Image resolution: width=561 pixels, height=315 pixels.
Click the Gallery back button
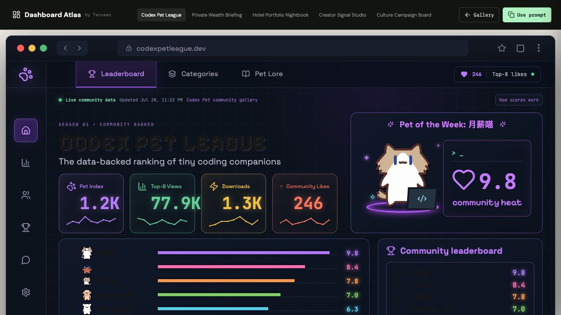pyautogui.click(x=479, y=15)
